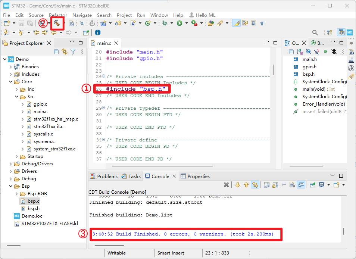Open the Refactor menu

click(58, 15)
